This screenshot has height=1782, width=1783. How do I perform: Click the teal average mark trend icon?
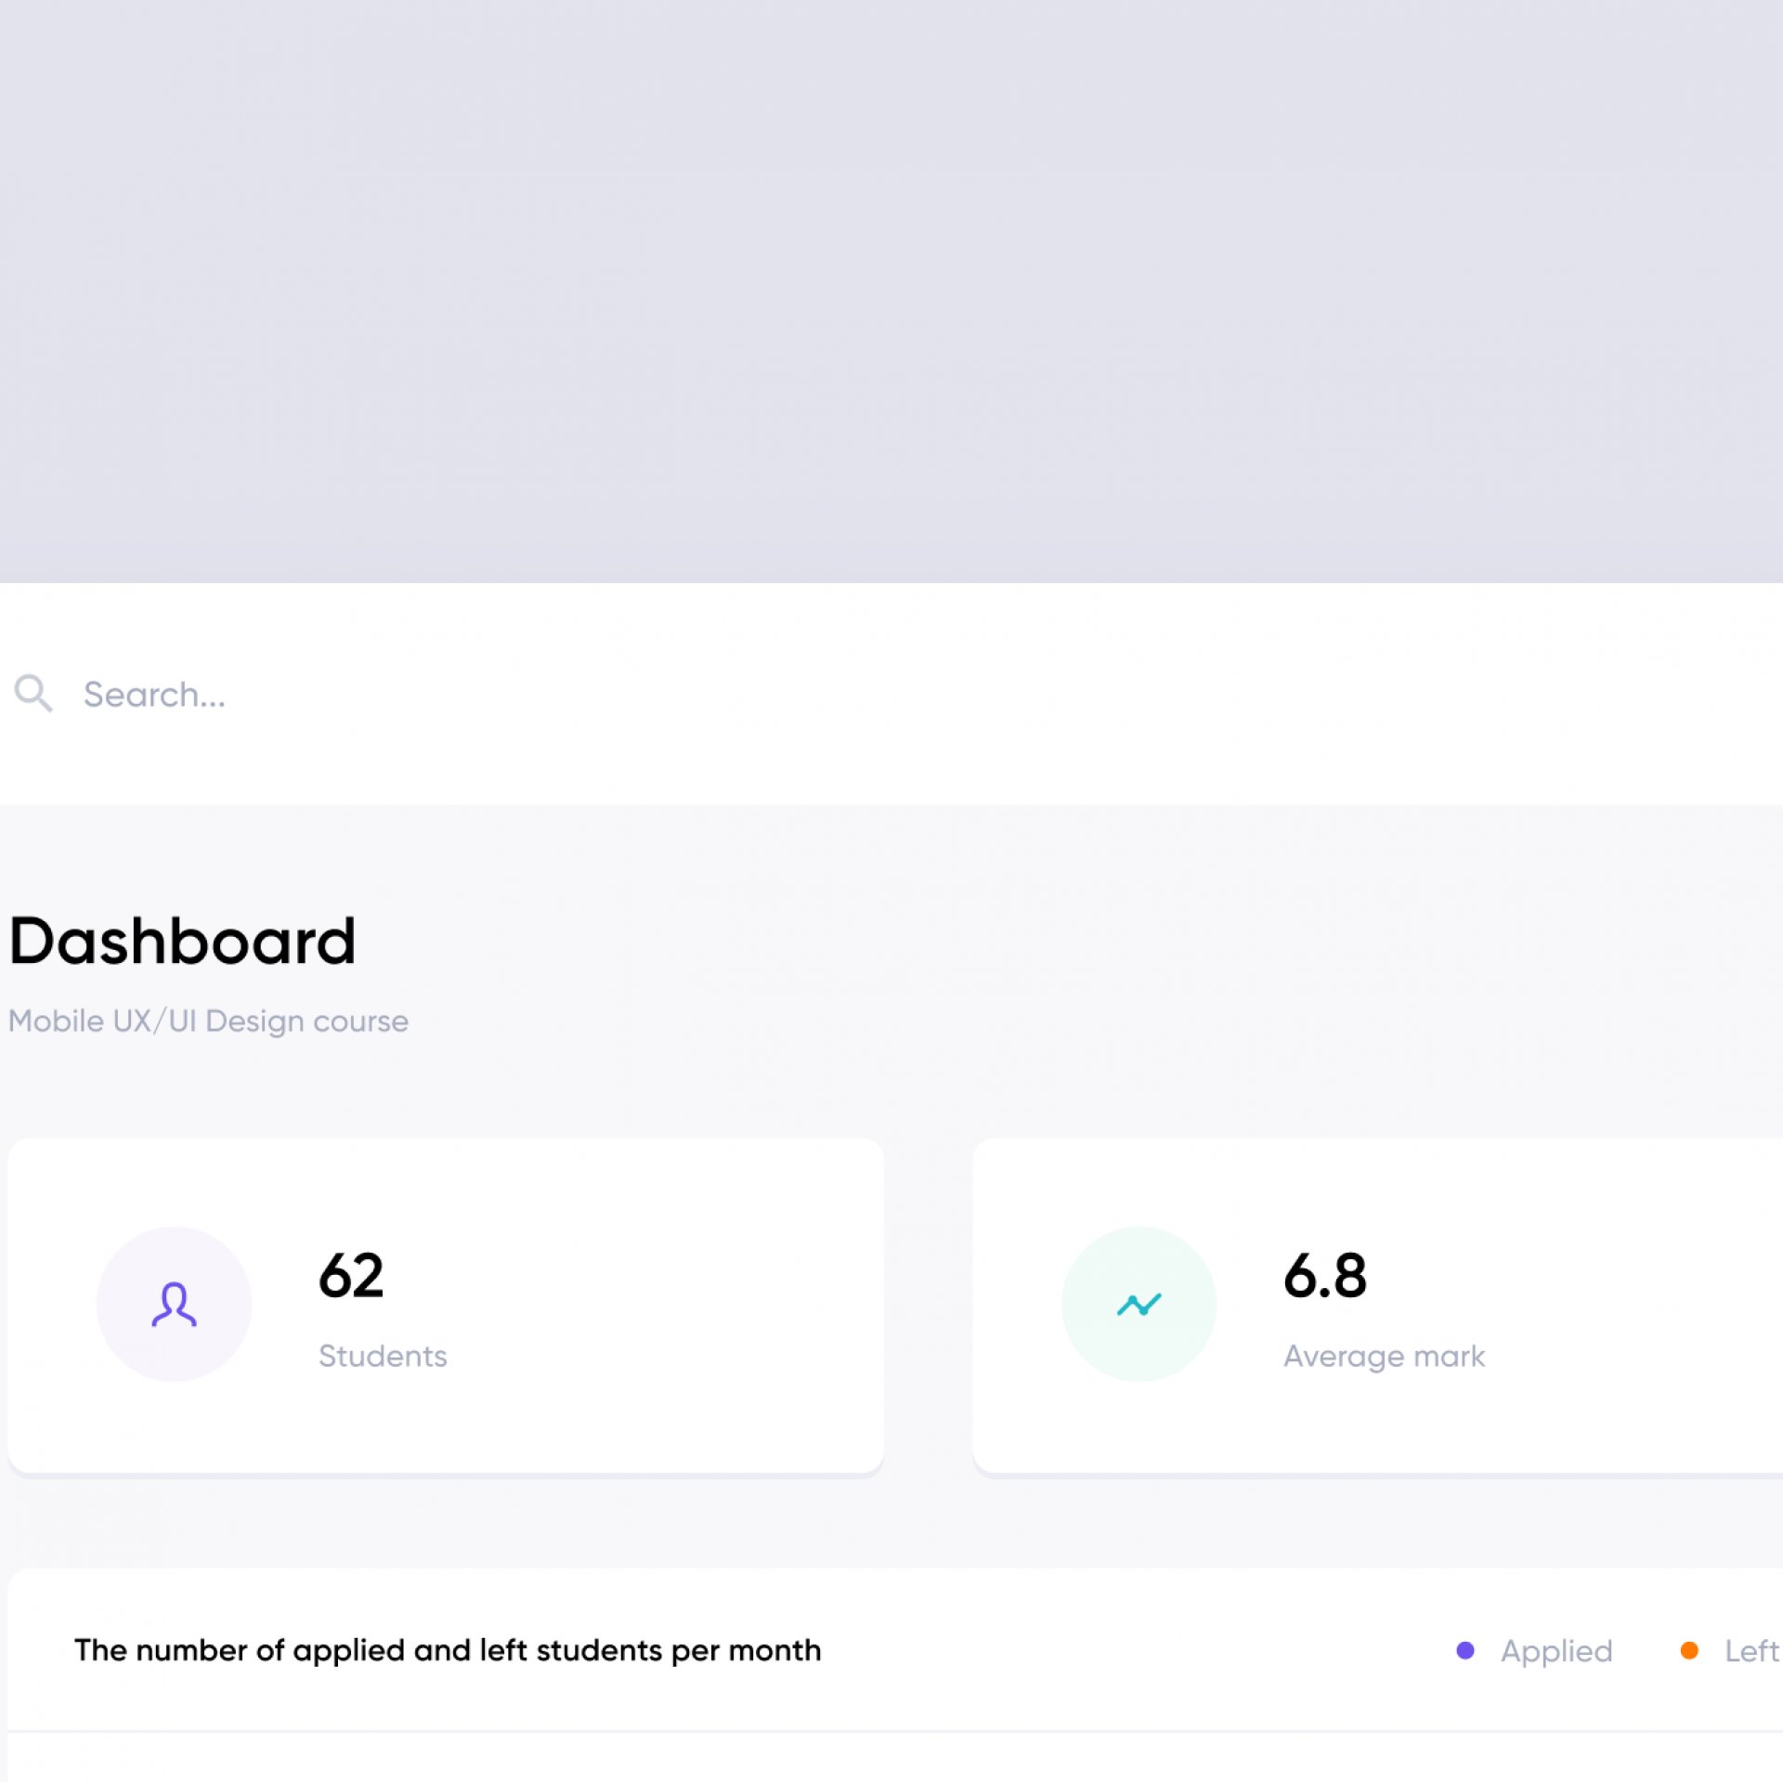(1139, 1304)
